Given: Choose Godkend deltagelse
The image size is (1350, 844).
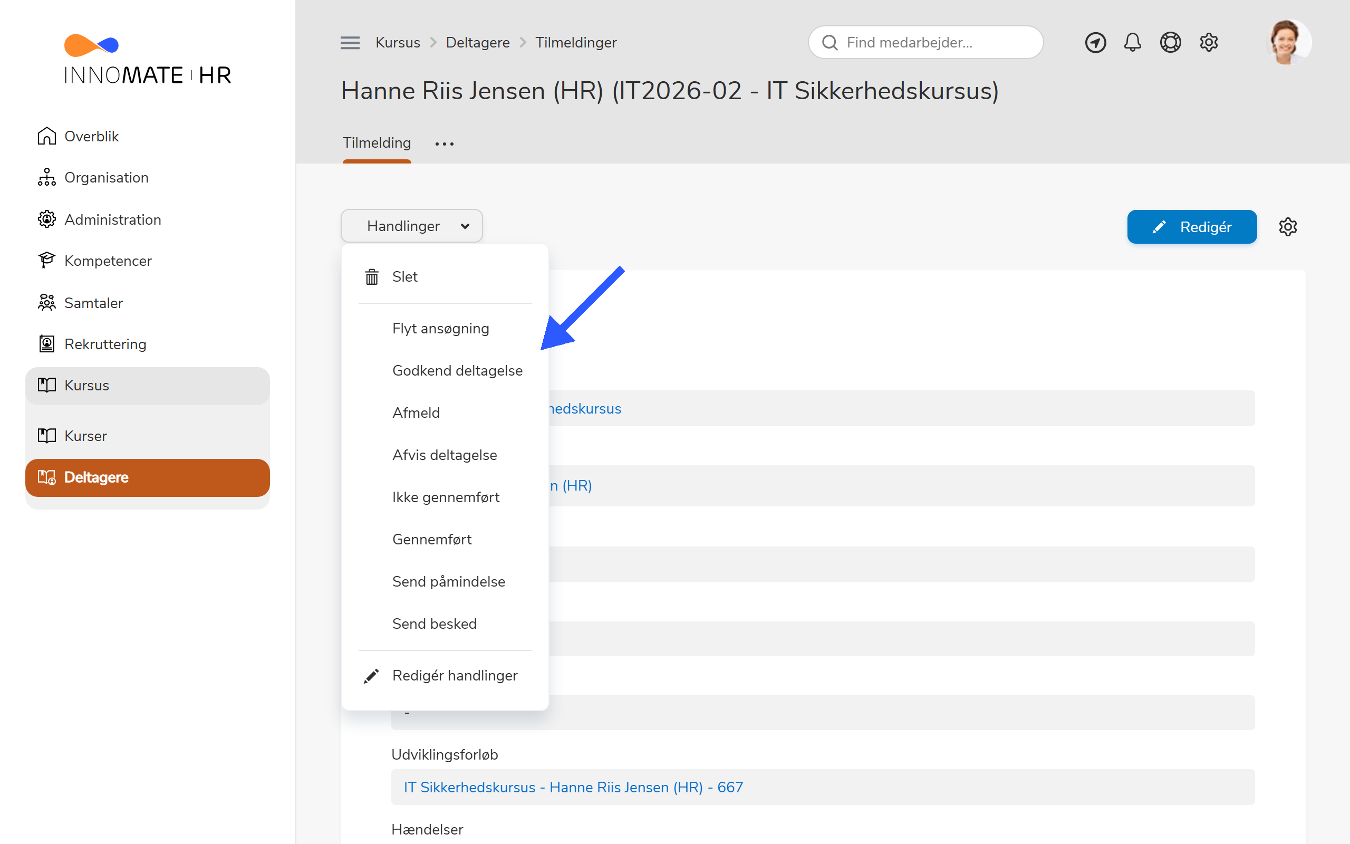Looking at the screenshot, I should click(445, 371).
